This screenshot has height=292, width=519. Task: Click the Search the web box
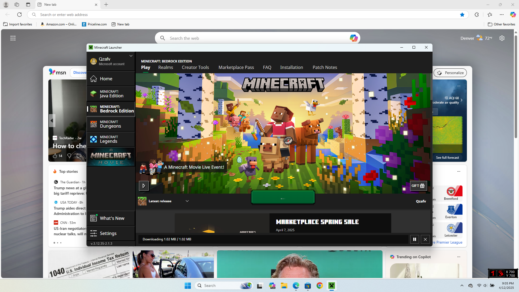(x=257, y=38)
